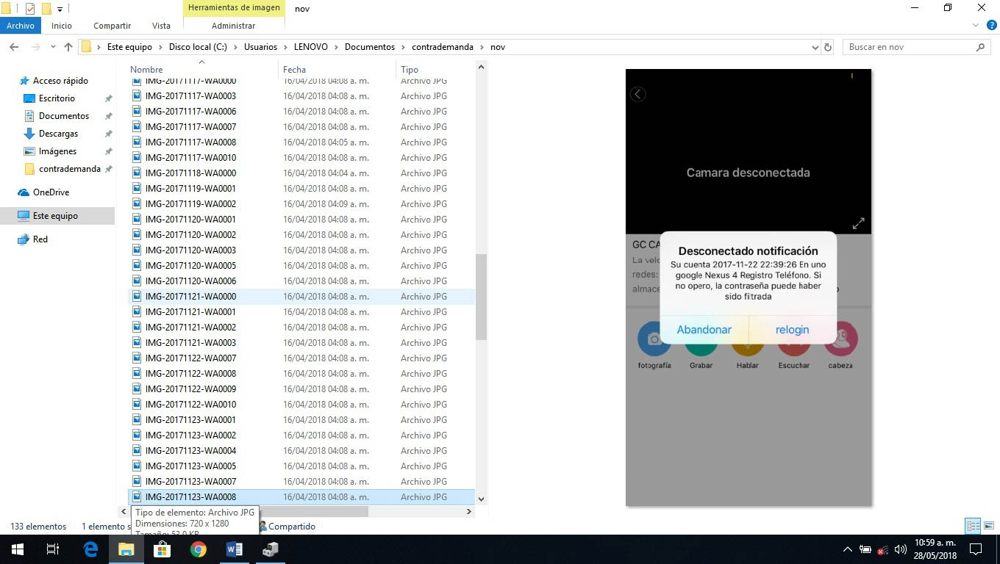This screenshot has width=1000, height=564.
Task: Open Microsoft Word from the taskbar
Action: point(235,549)
